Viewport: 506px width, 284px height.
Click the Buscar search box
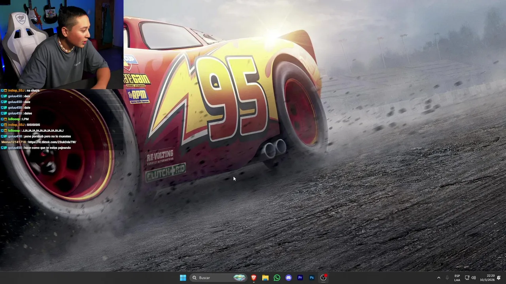[219, 278]
